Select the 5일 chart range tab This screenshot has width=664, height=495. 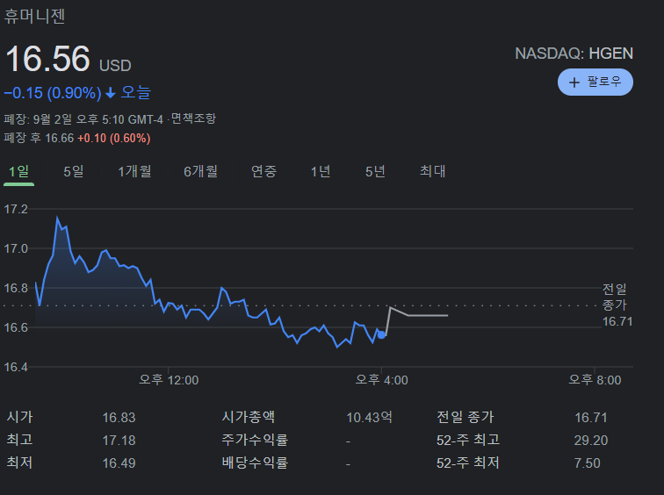coord(74,172)
